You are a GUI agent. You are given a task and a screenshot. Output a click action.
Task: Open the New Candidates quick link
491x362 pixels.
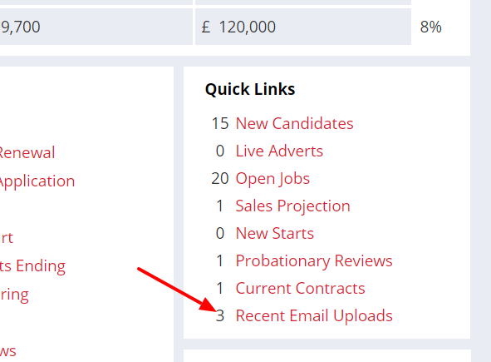pos(294,123)
